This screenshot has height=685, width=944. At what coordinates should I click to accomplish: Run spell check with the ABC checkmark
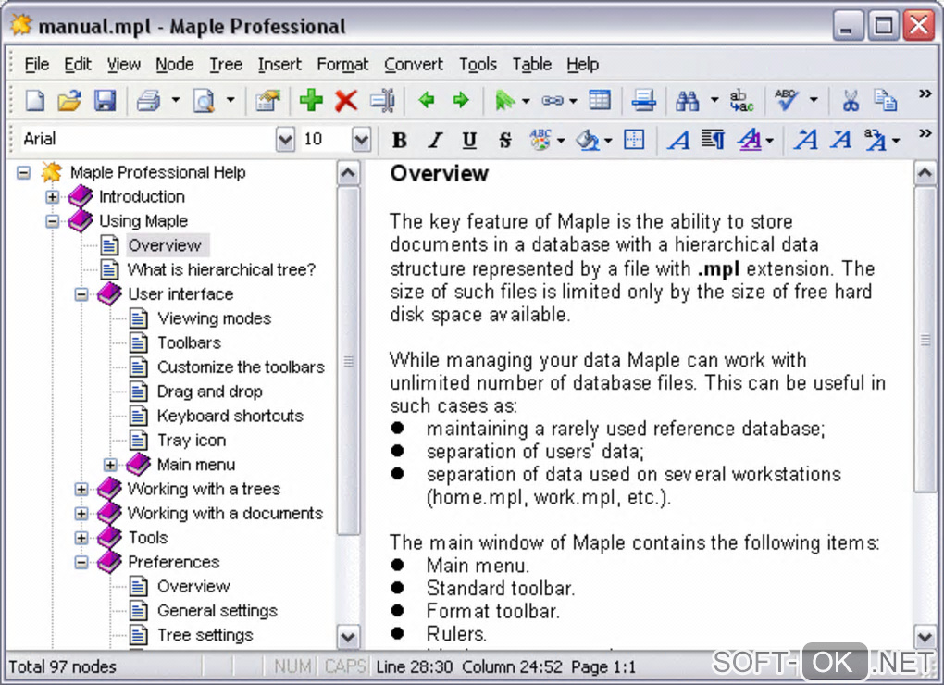(x=787, y=100)
